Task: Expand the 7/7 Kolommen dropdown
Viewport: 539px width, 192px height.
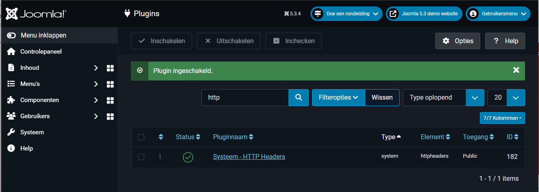Action: [x=502, y=118]
